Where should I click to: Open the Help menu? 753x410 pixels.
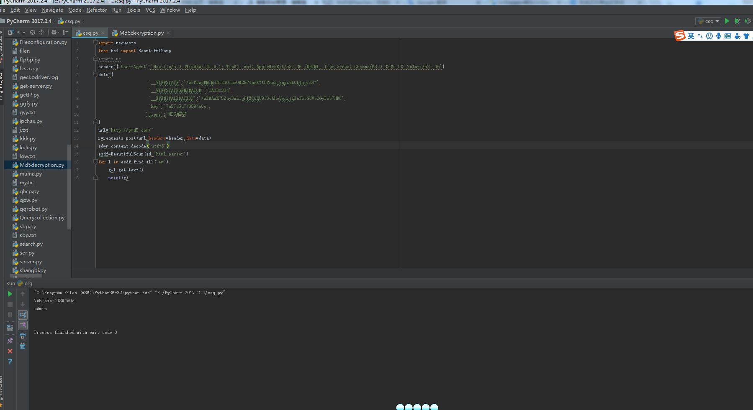click(190, 10)
